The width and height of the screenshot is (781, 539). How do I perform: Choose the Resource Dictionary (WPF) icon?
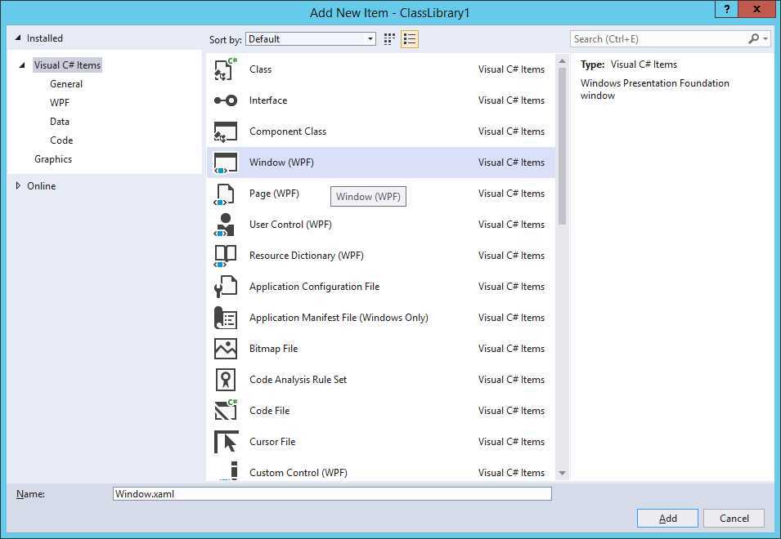[225, 256]
